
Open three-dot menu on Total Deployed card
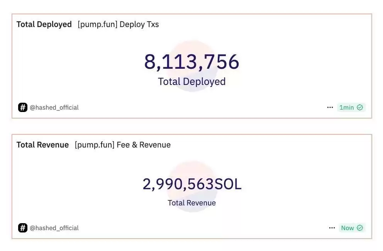[x=330, y=107]
